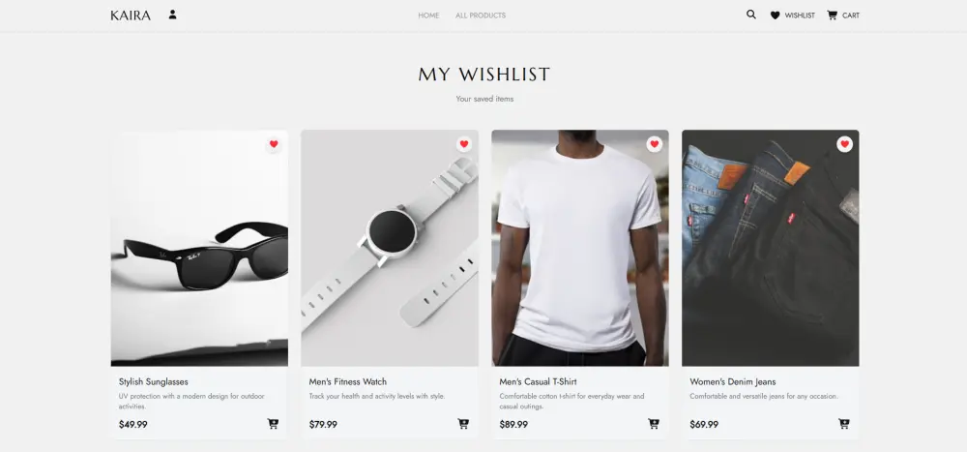The image size is (967, 452).
Task: Go to Home in the navigation
Action: [x=428, y=15]
